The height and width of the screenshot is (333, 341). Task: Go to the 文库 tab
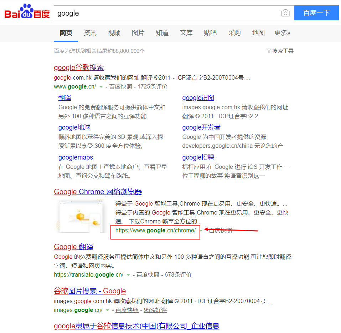pyautogui.click(x=186, y=33)
